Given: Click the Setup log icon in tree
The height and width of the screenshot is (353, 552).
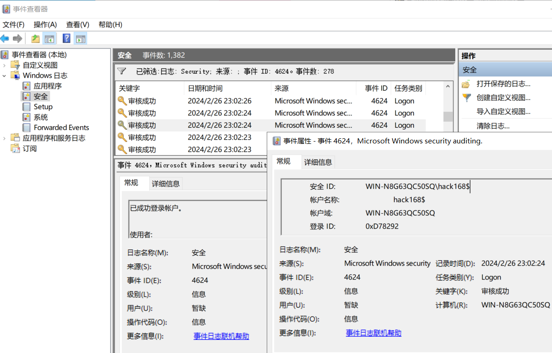Looking at the screenshot, I should (x=26, y=106).
